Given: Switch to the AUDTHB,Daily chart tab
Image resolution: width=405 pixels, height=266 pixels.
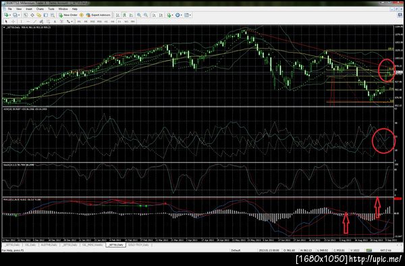Looking at the screenshot, I should [x=49, y=244].
